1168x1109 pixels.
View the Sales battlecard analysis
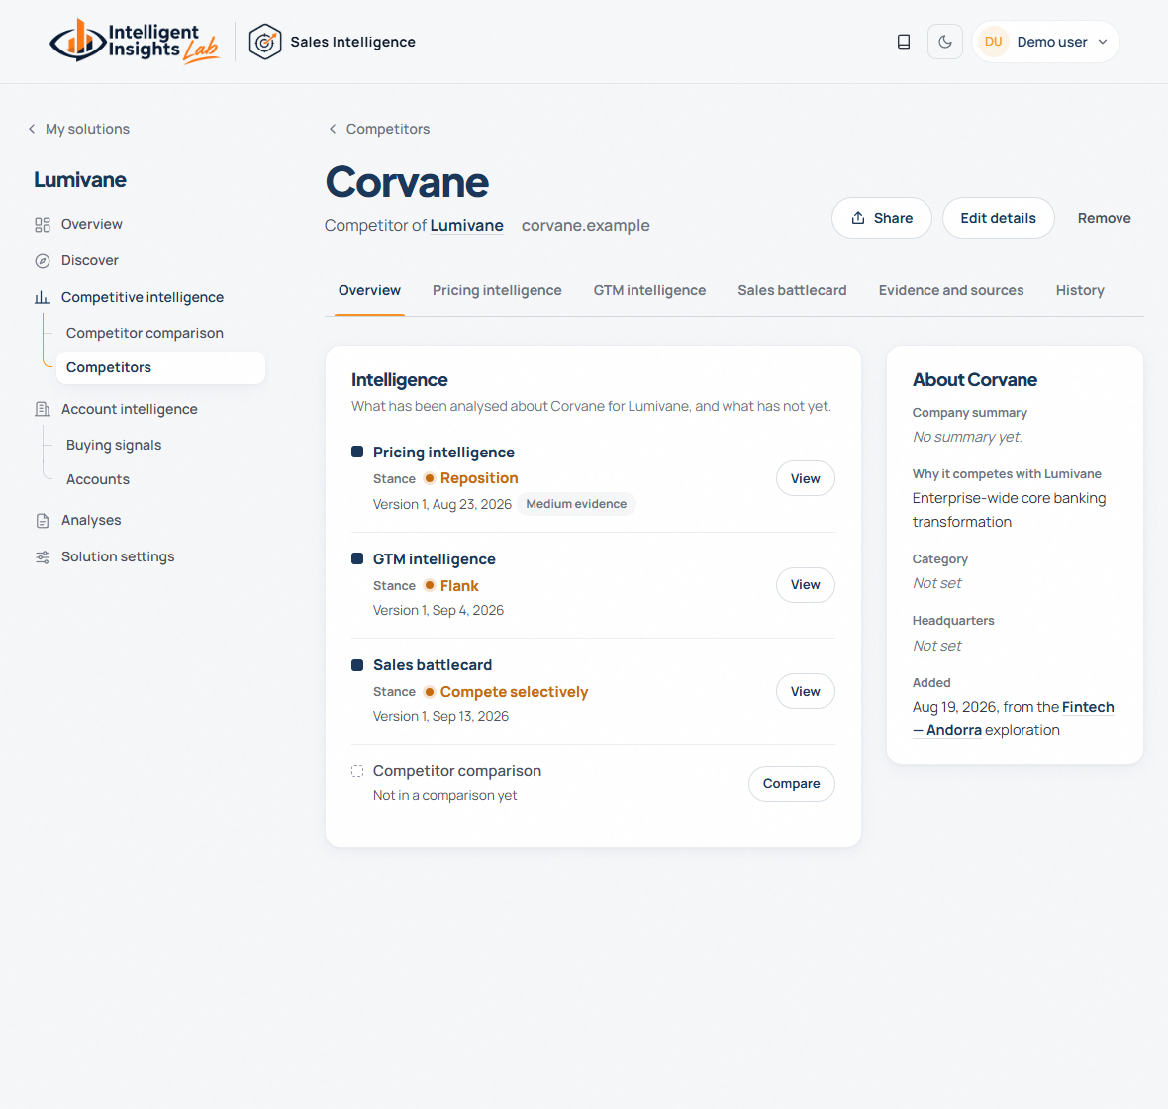(806, 691)
